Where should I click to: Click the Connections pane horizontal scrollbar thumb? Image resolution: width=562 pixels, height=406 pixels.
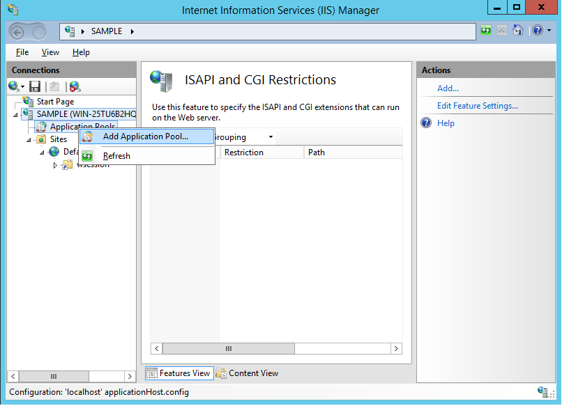point(54,376)
